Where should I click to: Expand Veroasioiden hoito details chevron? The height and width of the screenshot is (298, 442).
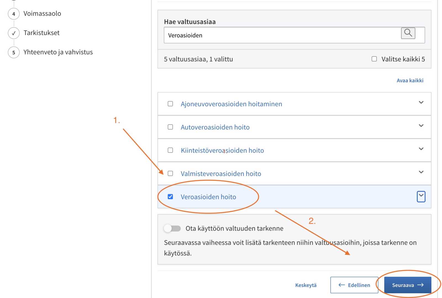pos(421,196)
